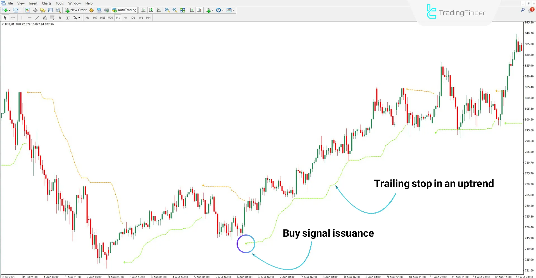
Task: Toggle Auto Scroll on the chart
Action: [192, 10]
